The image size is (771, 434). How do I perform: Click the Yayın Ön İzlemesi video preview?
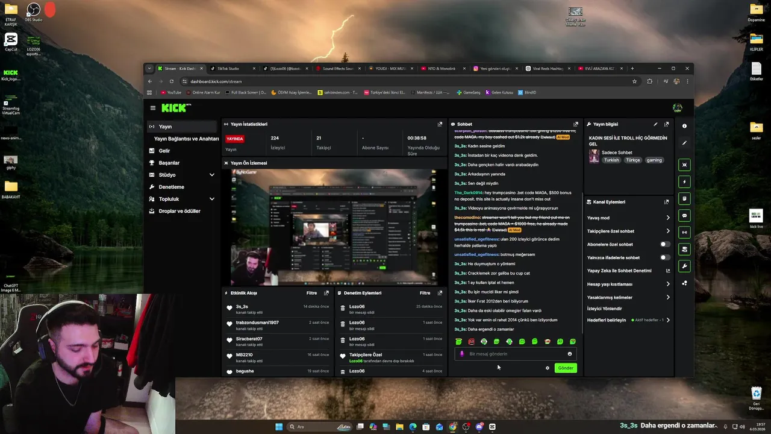[x=334, y=227]
